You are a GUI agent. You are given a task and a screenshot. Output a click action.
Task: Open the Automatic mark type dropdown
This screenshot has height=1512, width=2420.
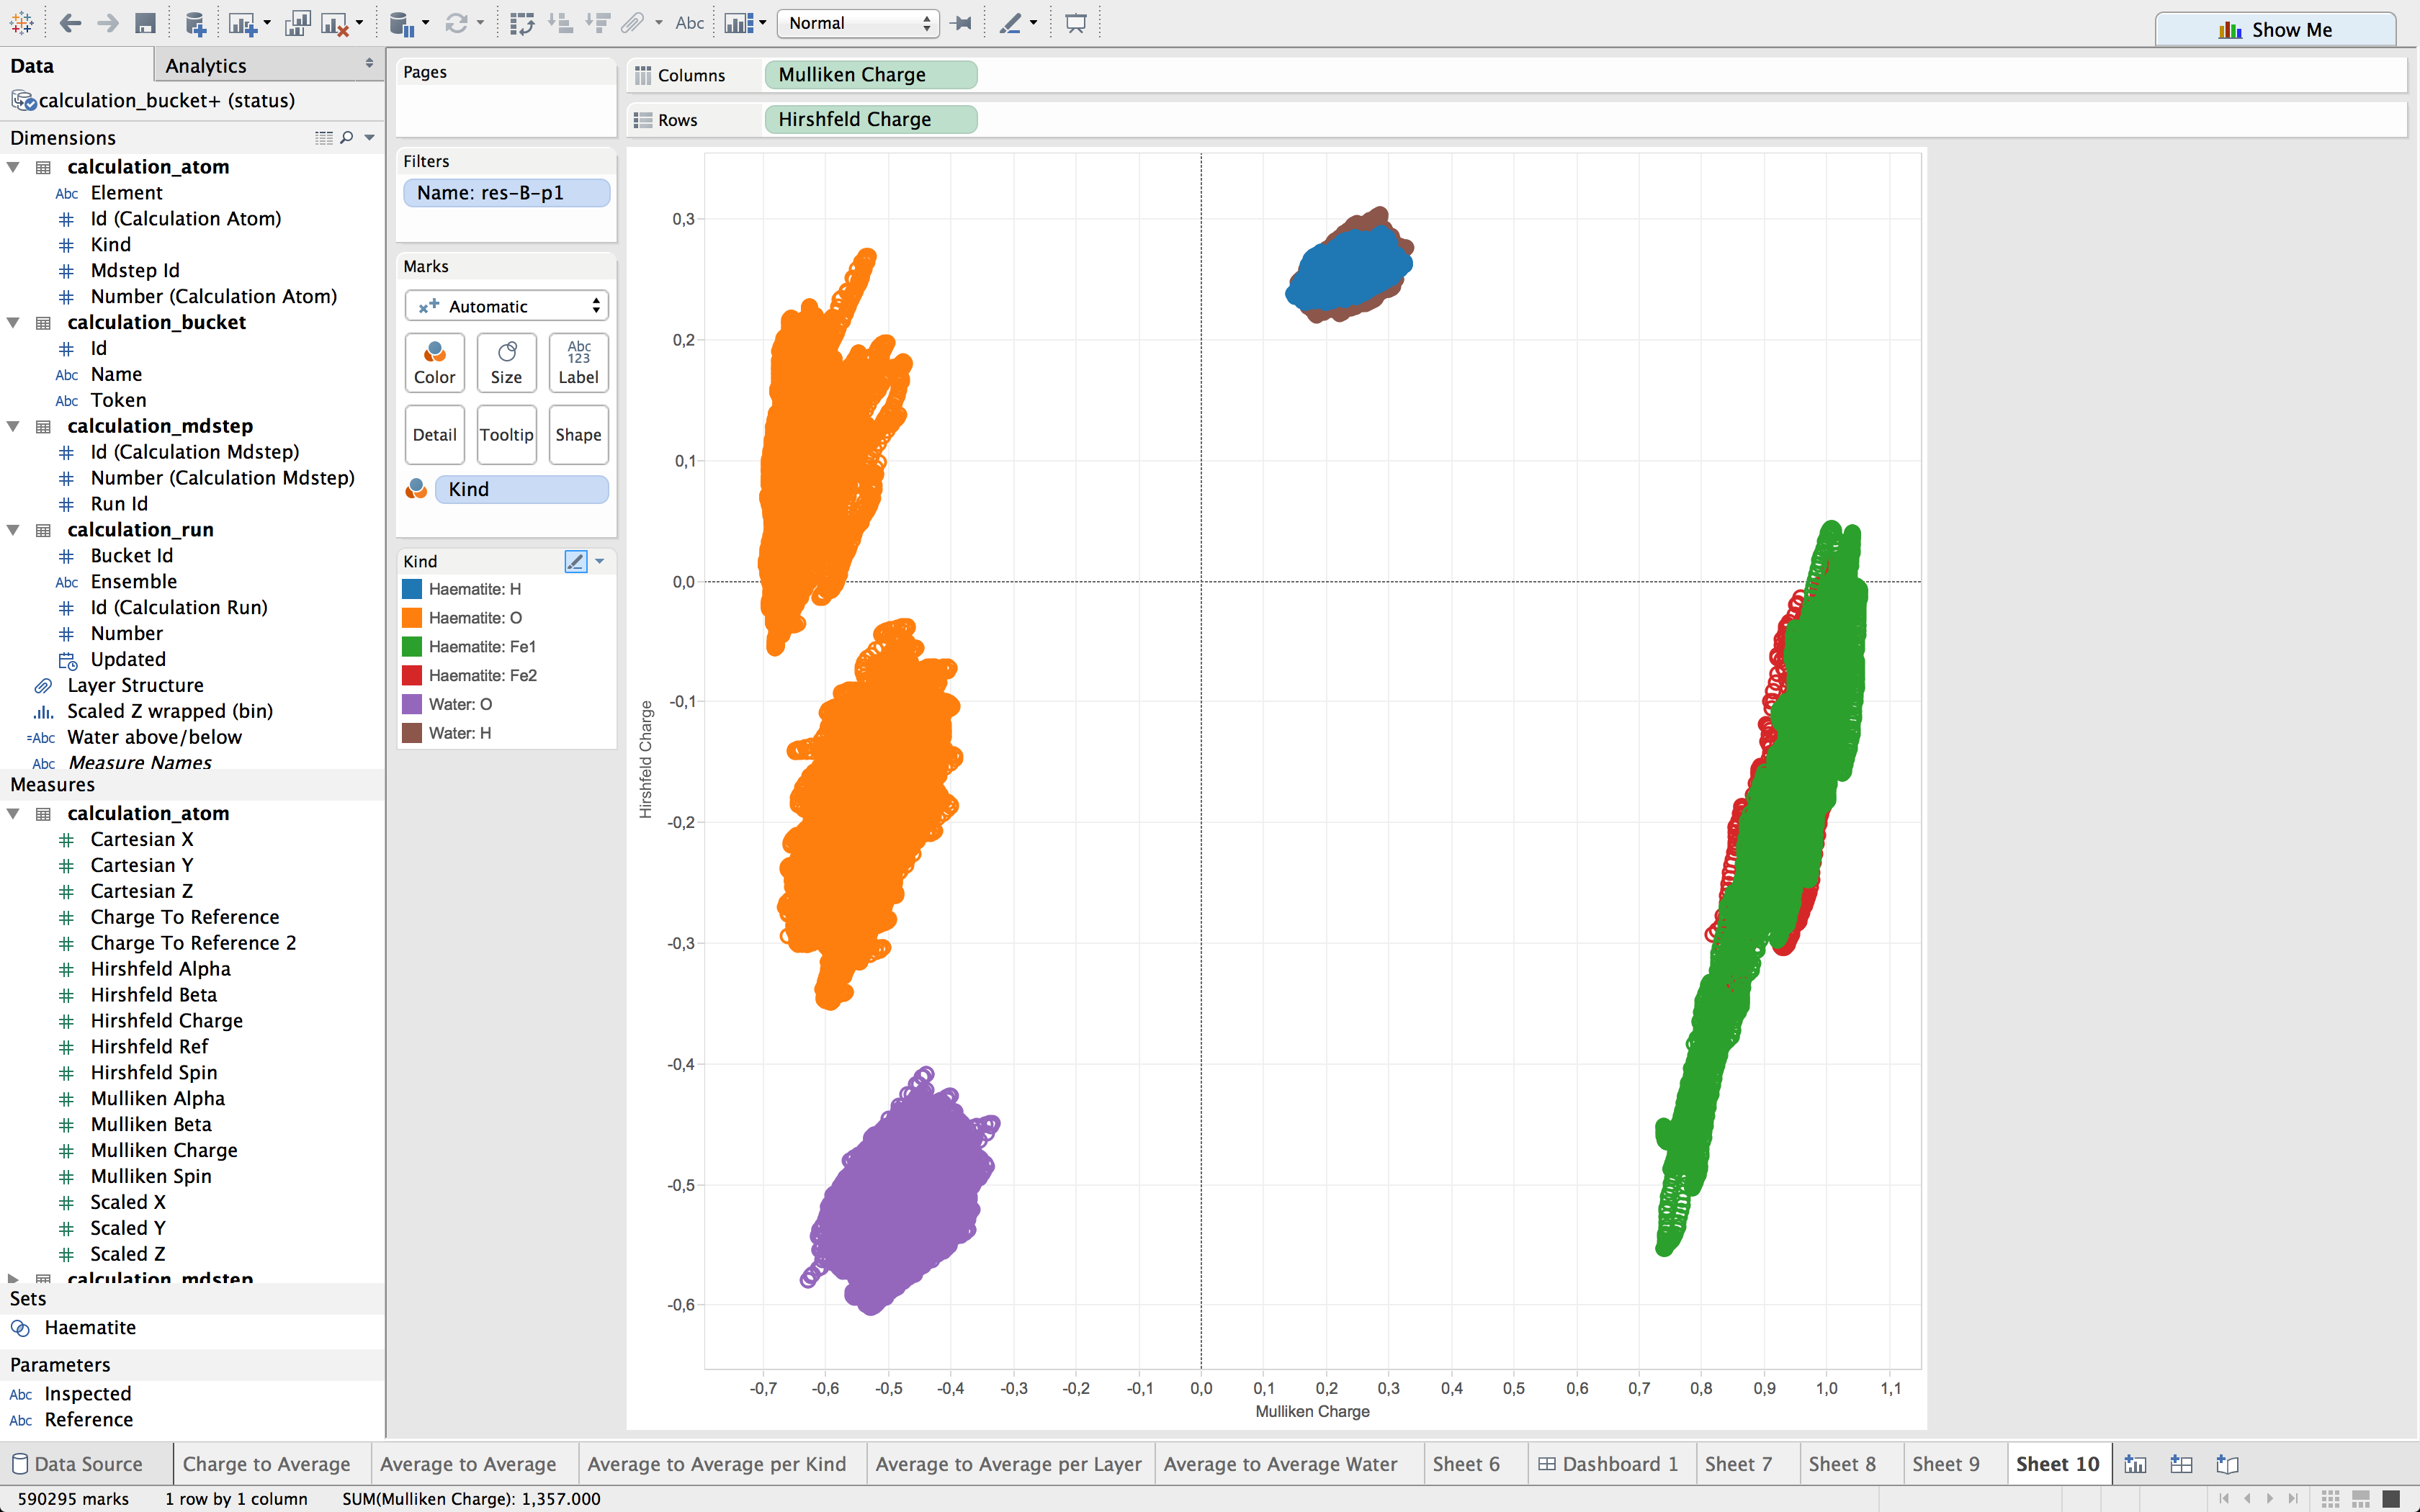[506, 306]
